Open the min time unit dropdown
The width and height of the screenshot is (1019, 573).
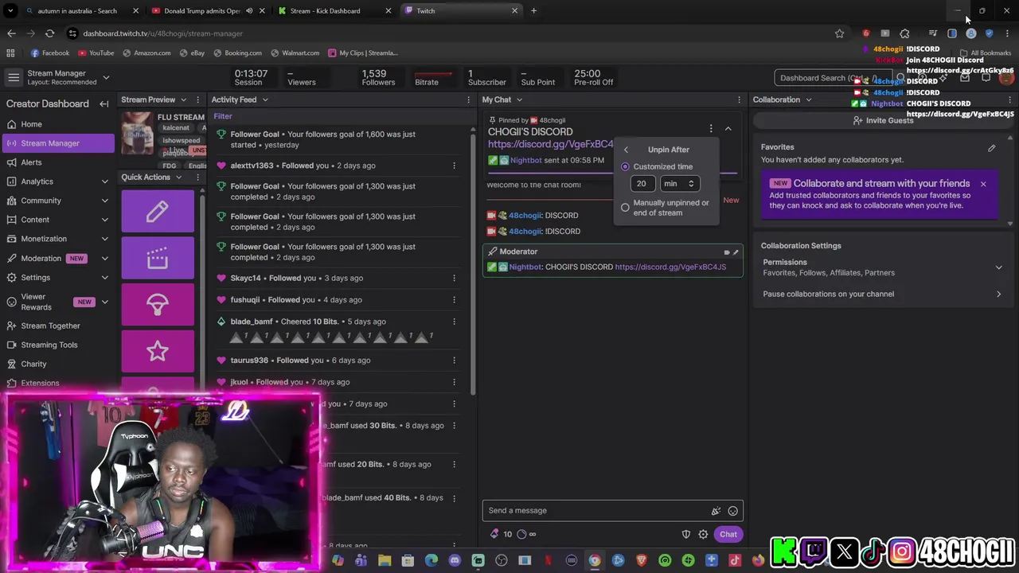click(x=679, y=184)
